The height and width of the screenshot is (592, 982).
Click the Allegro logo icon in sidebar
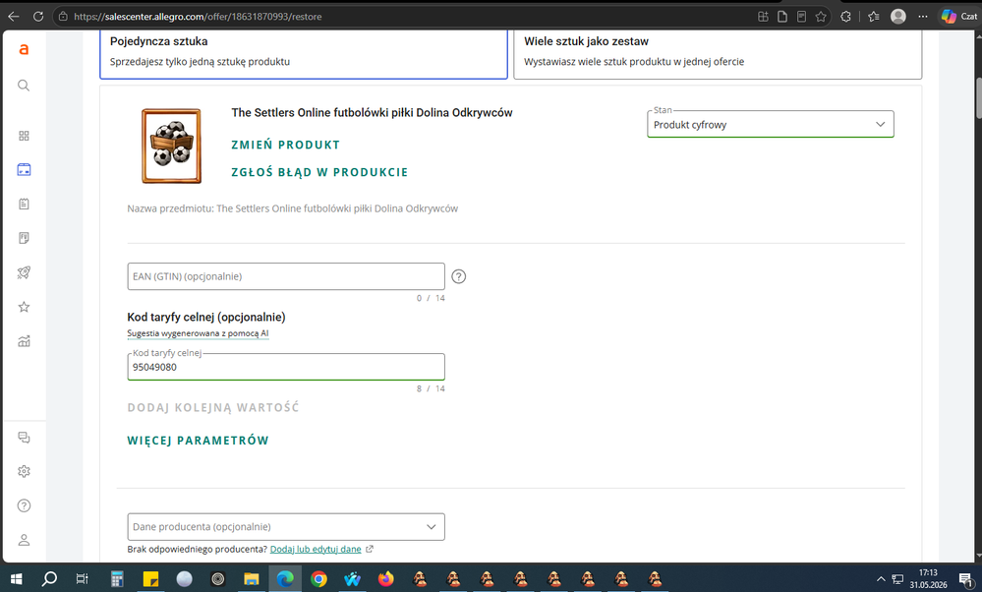(24, 49)
